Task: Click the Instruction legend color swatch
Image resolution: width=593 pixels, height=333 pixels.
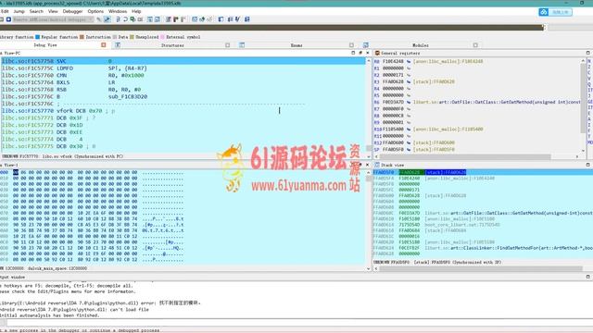Action: 82,37
